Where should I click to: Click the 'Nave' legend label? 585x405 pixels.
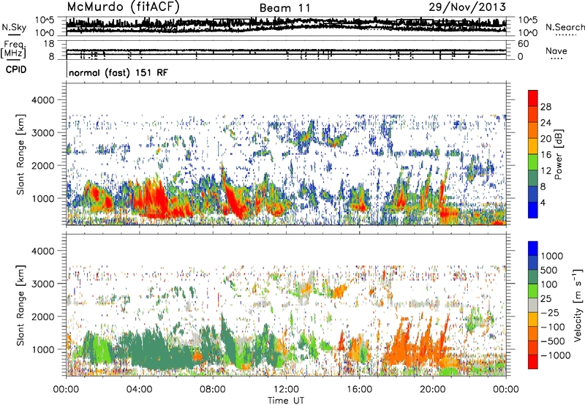pyautogui.click(x=556, y=51)
